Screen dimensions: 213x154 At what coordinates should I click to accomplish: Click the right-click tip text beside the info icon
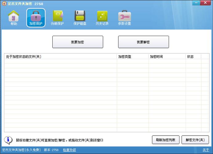[60, 140]
